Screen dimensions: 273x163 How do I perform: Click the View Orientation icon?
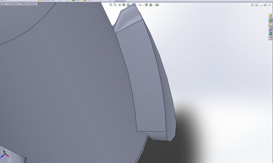coord(128,5)
